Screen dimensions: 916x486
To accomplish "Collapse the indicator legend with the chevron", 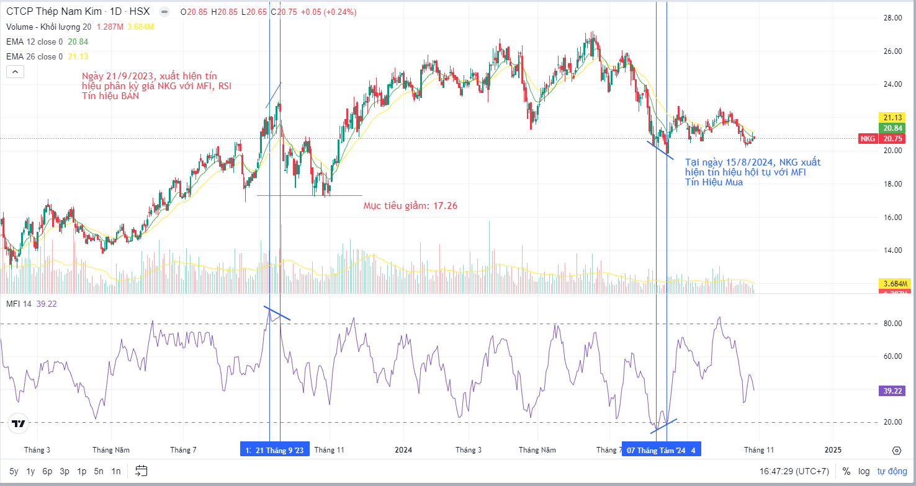I will (x=16, y=72).
